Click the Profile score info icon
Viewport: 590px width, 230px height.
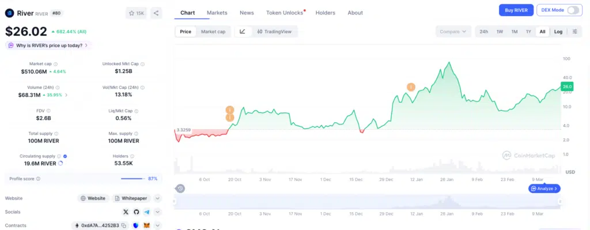point(38,179)
